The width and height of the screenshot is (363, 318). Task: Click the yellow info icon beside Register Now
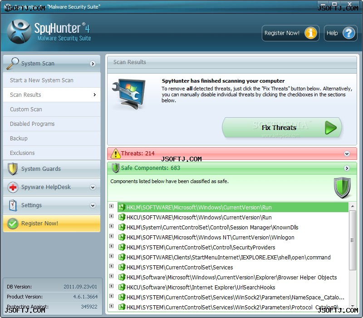tap(310, 33)
